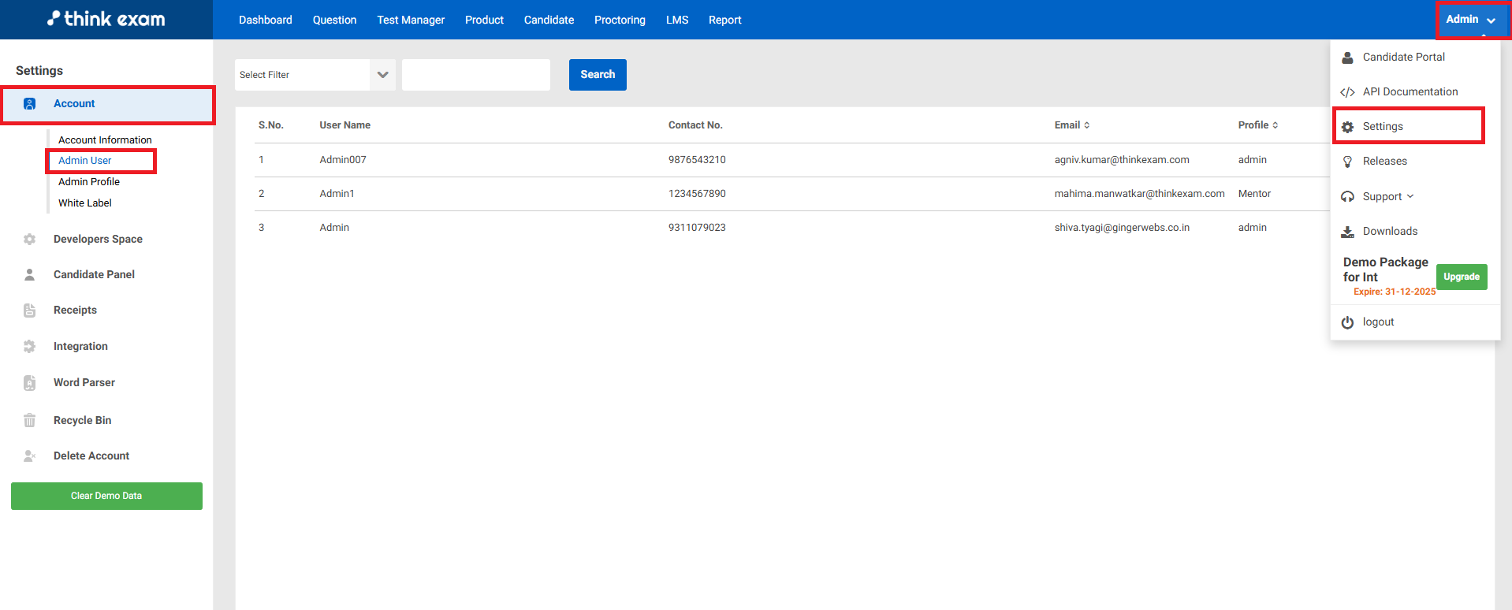Click the Recycle Bin trash icon
The height and width of the screenshot is (610, 1512).
(x=30, y=421)
